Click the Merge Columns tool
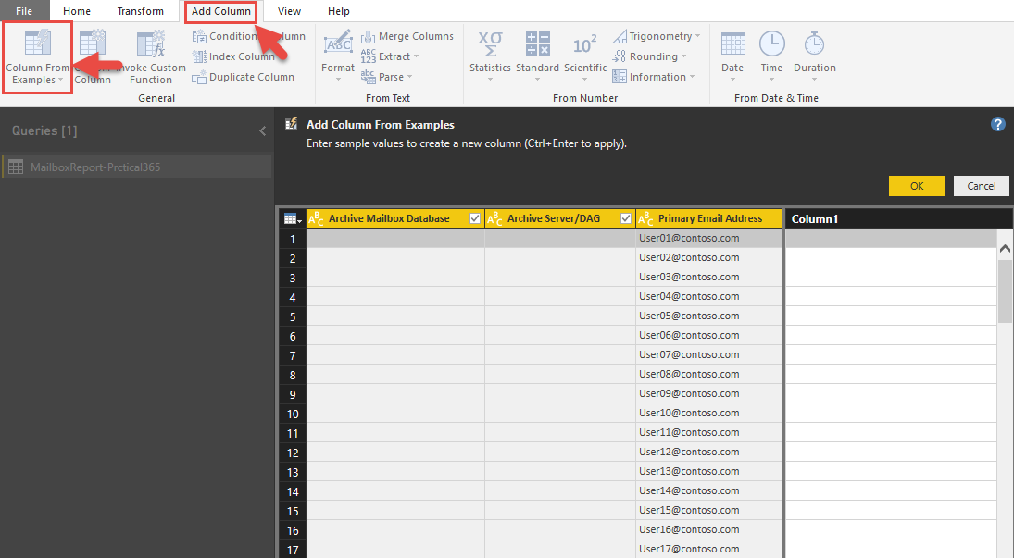Image resolution: width=1014 pixels, height=558 pixels. pos(407,36)
